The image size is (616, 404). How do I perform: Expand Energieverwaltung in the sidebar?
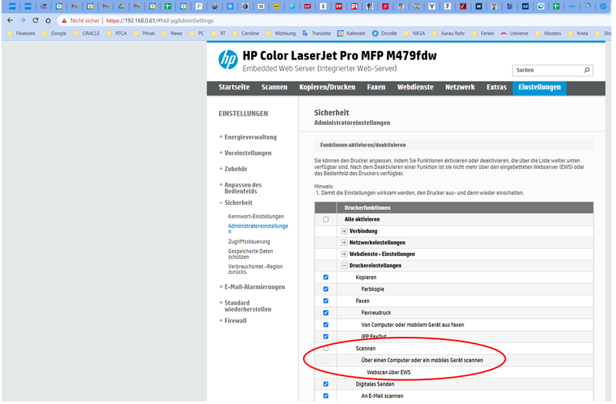click(248, 137)
